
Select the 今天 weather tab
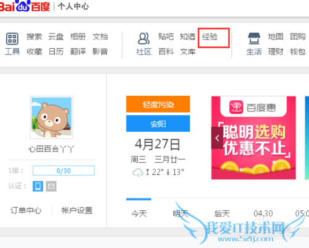click(x=139, y=213)
